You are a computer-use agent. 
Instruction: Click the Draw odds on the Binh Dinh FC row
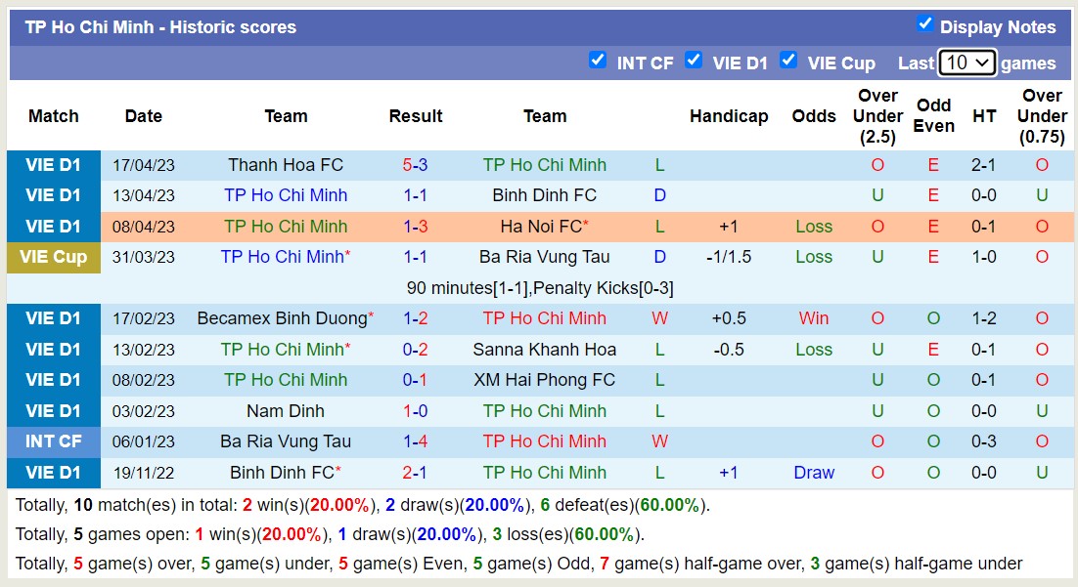click(x=814, y=473)
